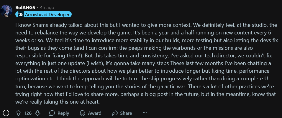This screenshot has width=282, height=118.
Task: Collapse the comment thread with minus circle
Action: pyautogui.click(x=6, y=113)
